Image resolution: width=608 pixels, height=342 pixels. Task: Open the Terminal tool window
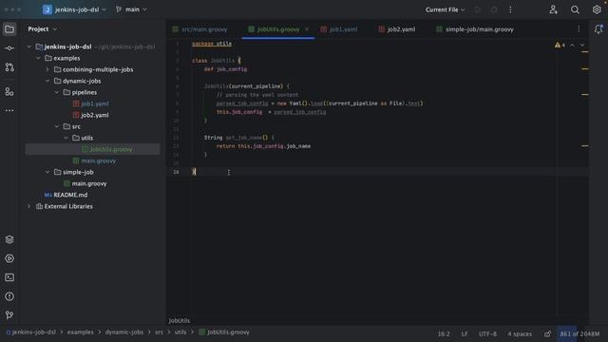(9, 277)
